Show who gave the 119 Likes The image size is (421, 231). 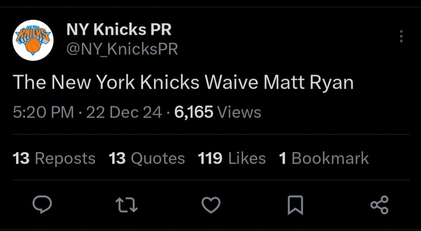tap(232, 159)
